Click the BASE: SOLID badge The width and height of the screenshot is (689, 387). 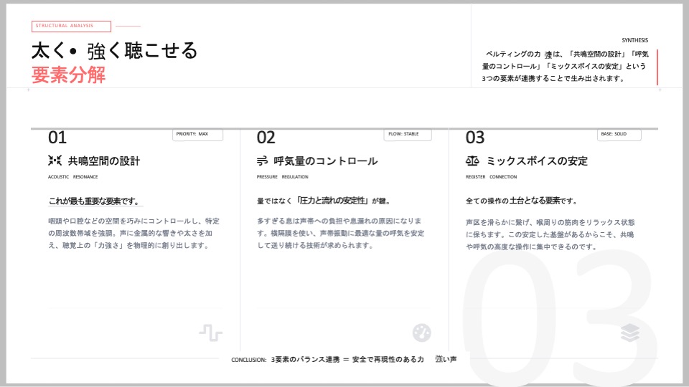pos(619,134)
